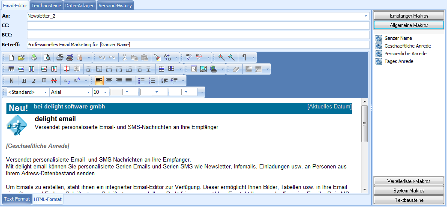The width and height of the screenshot is (447, 207).
Task: Click the last color swatch in format toolbar
Action: 176,92
